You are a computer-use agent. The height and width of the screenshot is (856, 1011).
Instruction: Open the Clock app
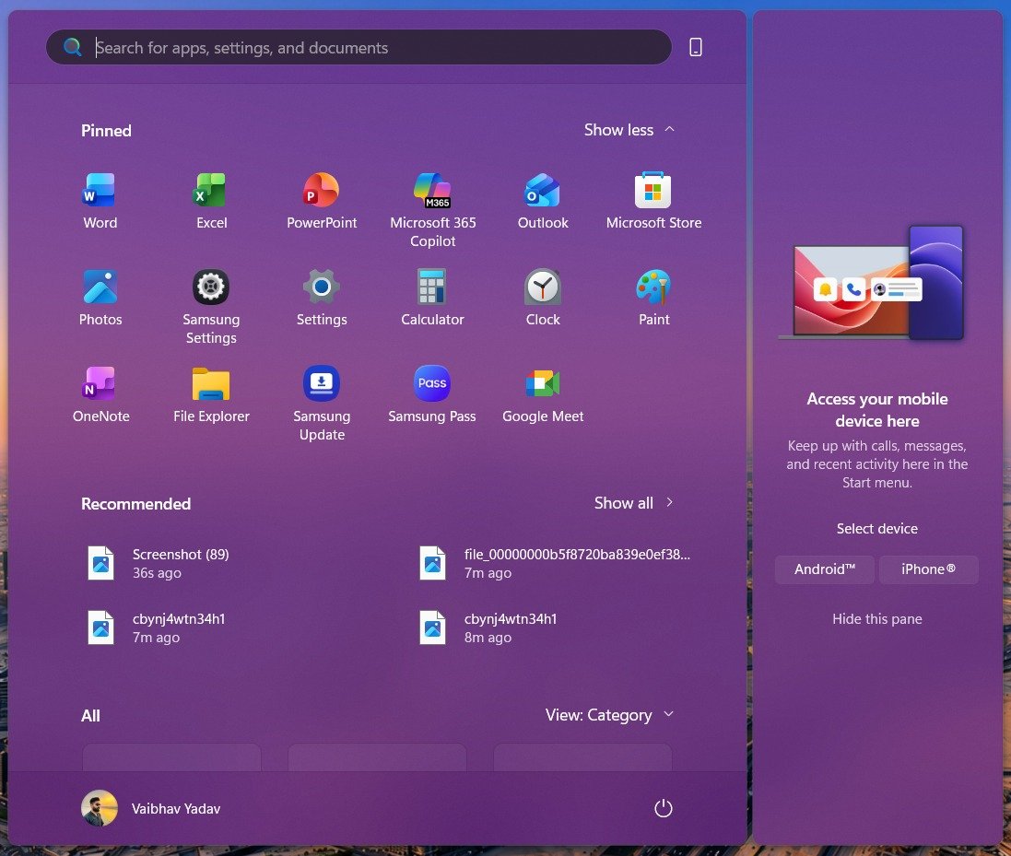click(x=543, y=299)
